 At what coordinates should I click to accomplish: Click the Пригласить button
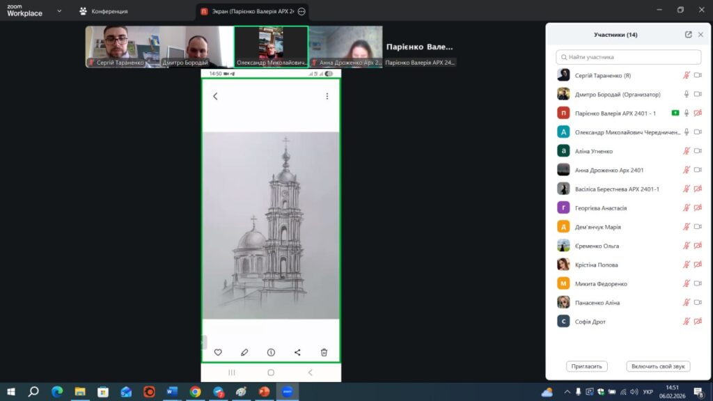tap(587, 366)
